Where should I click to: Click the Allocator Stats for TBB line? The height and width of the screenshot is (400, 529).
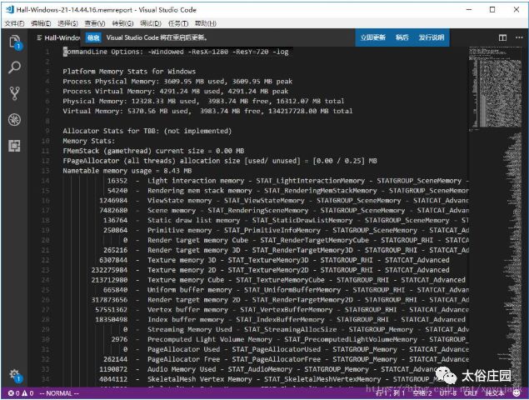pos(147,131)
